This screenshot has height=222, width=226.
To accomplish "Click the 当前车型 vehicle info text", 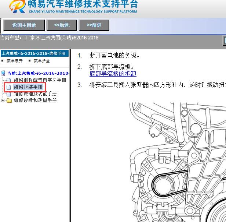I will (x=50, y=38).
